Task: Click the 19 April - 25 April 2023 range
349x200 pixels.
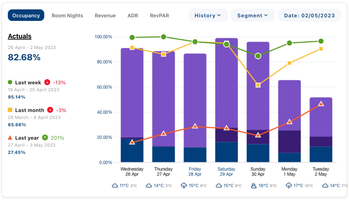Action: (x=34, y=90)
